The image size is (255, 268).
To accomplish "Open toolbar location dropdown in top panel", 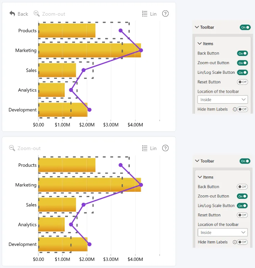I will pyautogui.click(x=223, y=99).
